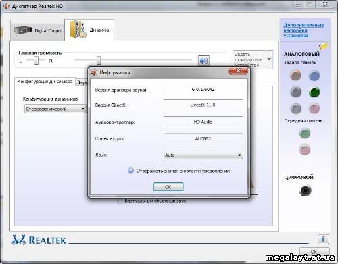Click the HD Audio controller field
The width and height of the screenshot is (338, 264).
click(203, 122)
